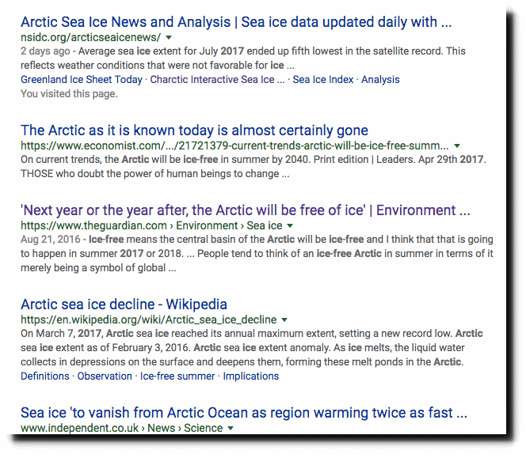526x454 pixels.
Task: Open the Implications sitelink
Action: (251, 376)
